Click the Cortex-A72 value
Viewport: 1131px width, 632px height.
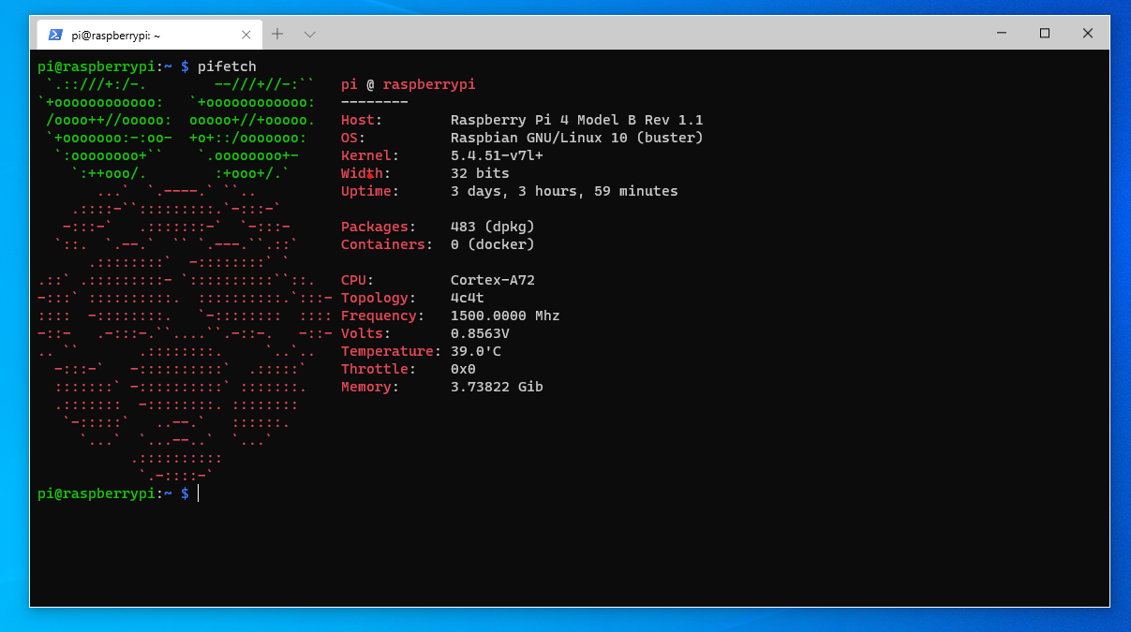pos(493,280)
